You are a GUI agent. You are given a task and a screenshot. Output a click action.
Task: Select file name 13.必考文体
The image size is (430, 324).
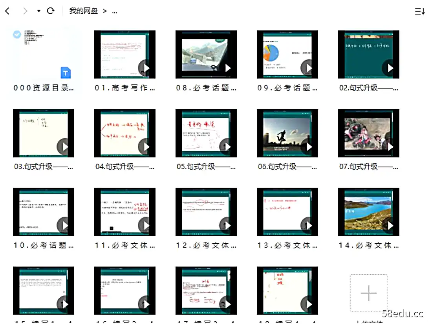pos(287,245)
